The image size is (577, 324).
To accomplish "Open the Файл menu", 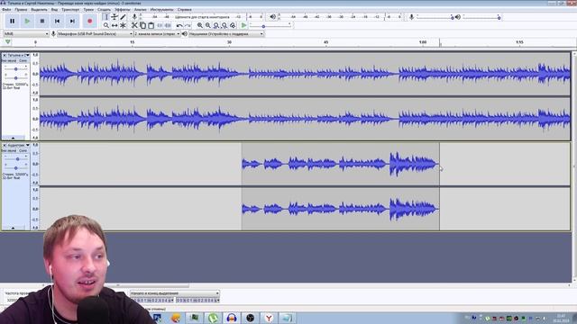I will click(6, 10).
